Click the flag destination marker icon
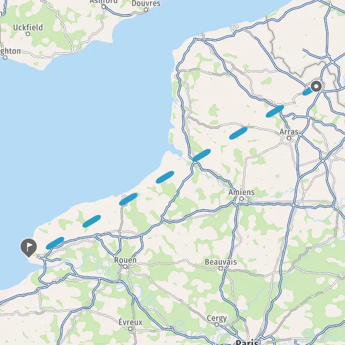This screenshot has width=345, height=345. point(29,247)
